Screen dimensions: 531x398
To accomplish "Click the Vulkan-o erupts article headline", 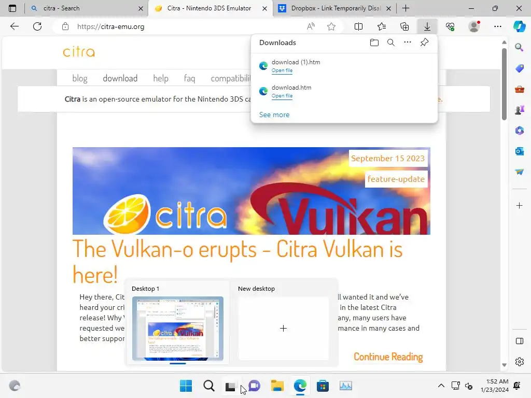I will (237, 262).
